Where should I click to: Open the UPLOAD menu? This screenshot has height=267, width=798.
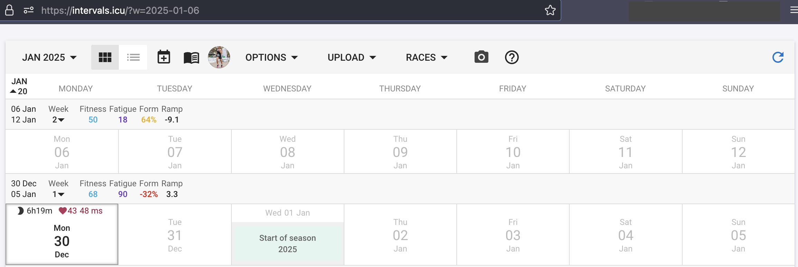coord(352,57)
